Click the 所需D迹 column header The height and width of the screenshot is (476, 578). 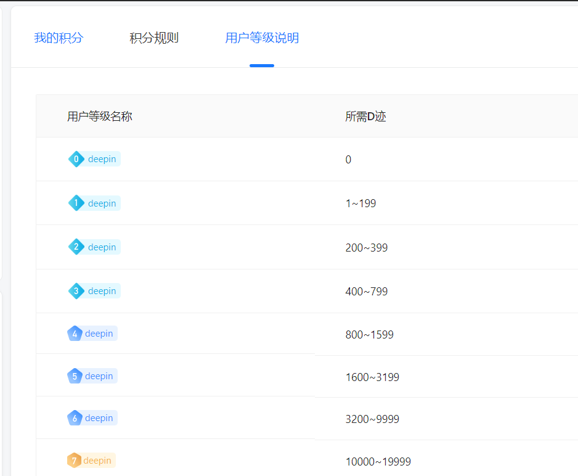365,117
